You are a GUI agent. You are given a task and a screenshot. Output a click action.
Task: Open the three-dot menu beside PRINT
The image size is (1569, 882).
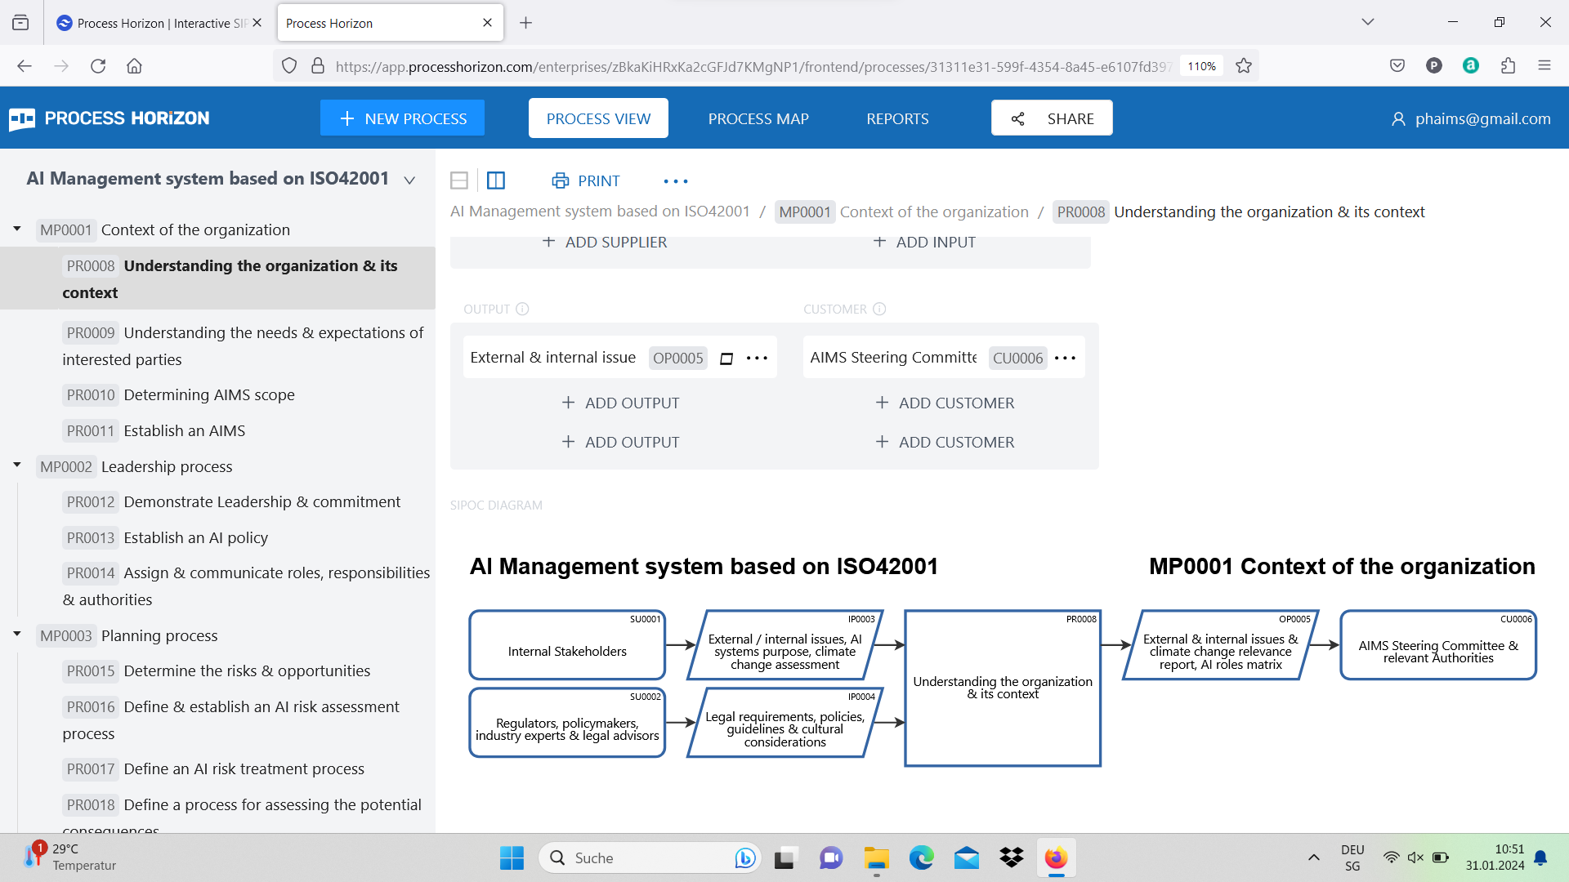click(676, 181)
